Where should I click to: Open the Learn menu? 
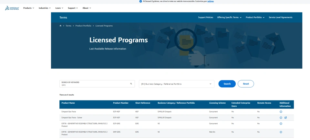pos(59,8)
